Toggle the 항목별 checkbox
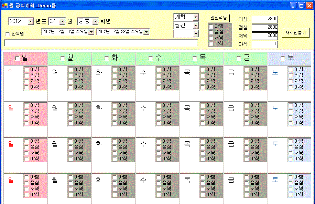This screenshot has height=204, width=315. (8, 34)
